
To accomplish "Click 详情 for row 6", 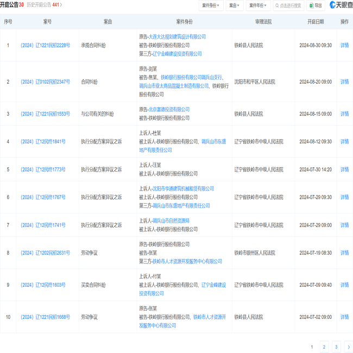I will [x=344, y=197].
